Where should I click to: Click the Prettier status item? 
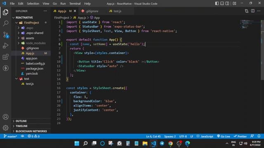[240, 136]
